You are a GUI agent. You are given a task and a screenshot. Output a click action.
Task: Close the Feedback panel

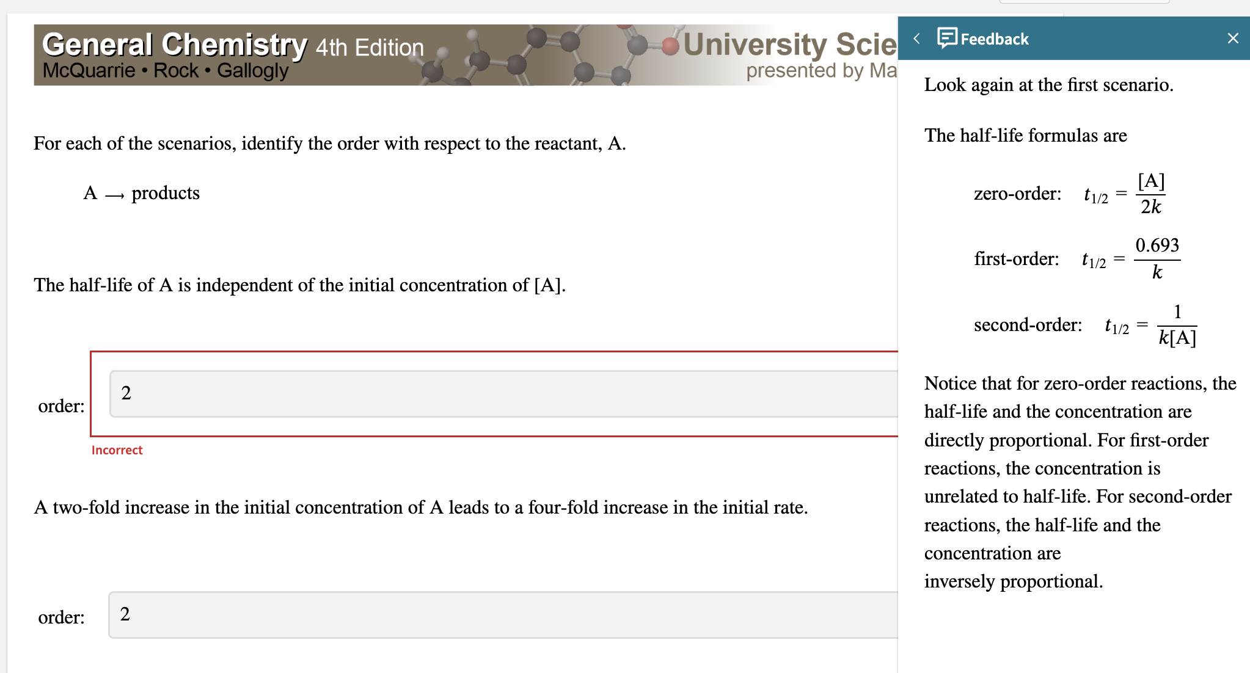(1232, 38)
